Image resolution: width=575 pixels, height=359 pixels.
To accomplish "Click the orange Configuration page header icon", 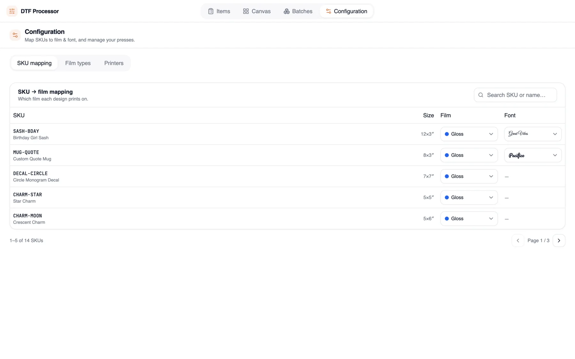I will click(x=15, y=35).
